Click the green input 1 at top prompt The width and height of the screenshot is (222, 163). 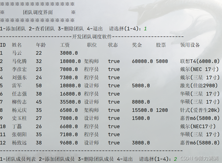[145, 29]
